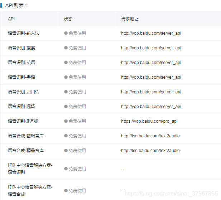Click 免费使用 status for 语音识别-英语
The image size is (221, 200).
pyautogui.click(x=75, y=63)
